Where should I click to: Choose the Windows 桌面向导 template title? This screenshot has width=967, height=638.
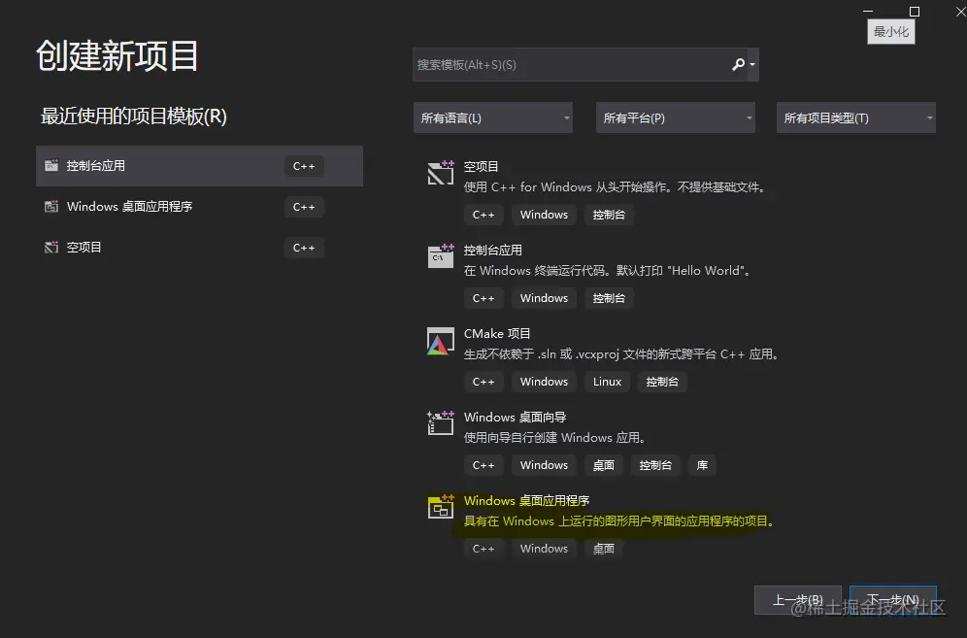point(515,418)
